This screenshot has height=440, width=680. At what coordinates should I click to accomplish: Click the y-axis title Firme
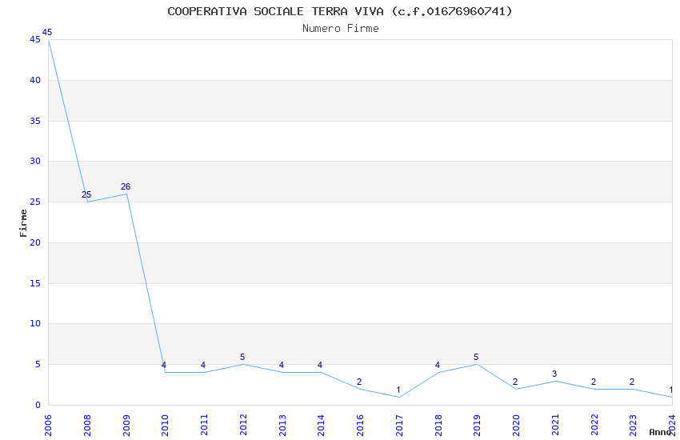(23, 223)
